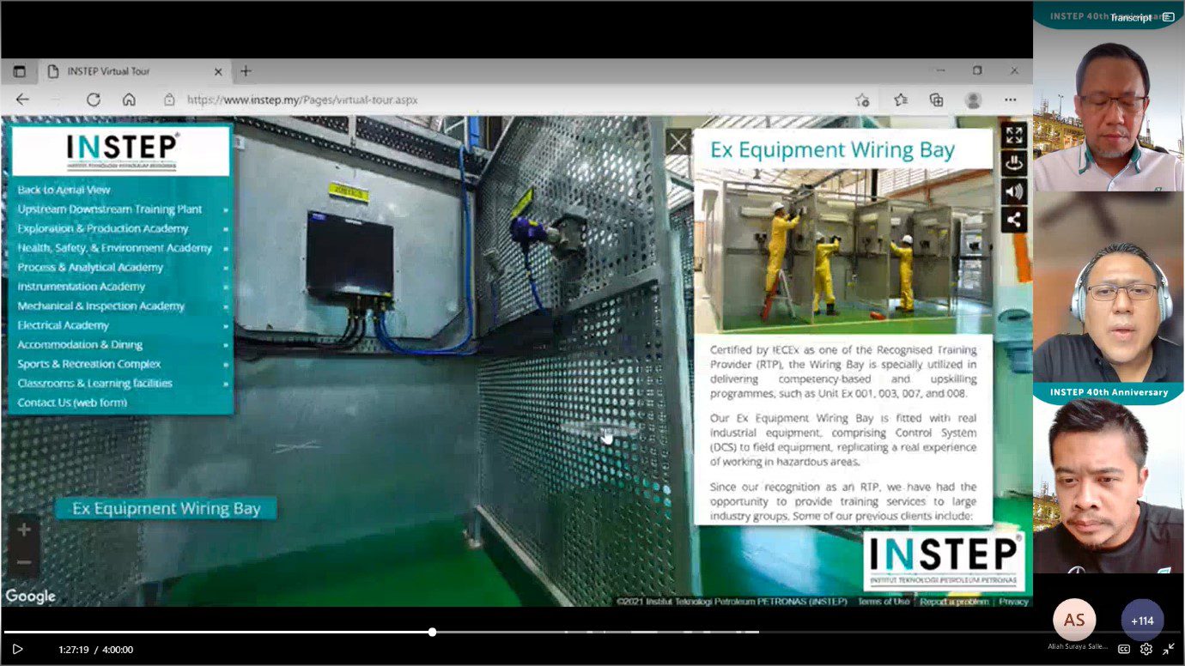Open Upstream Downstream Training Plant menu item
This screenshot has height=666, width=1185.
coord(110,209)
